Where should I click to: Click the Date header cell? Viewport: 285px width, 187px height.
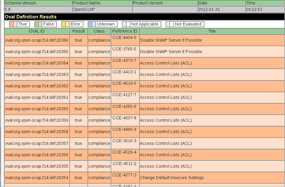click(x=221, y=3)
